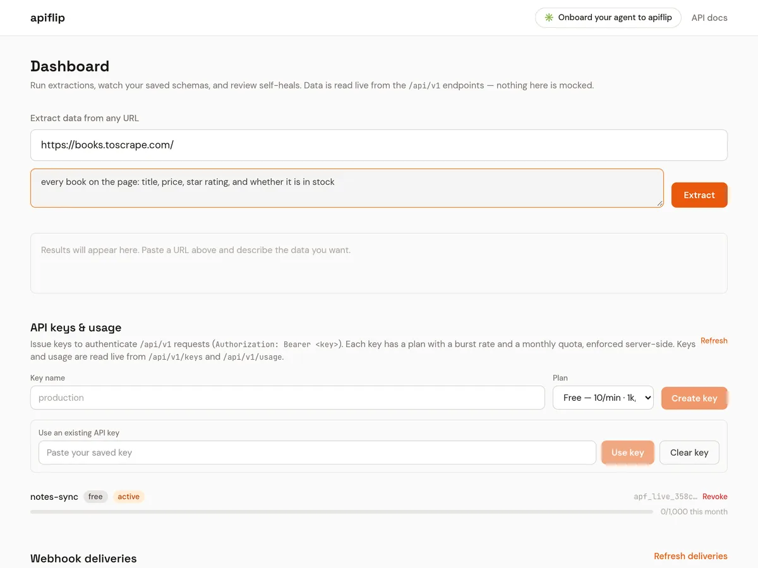Viewport: 758px width, 568px height.
Task: Click the extraction description textarea
Action: pyautogui.click(x=347, y=188)
